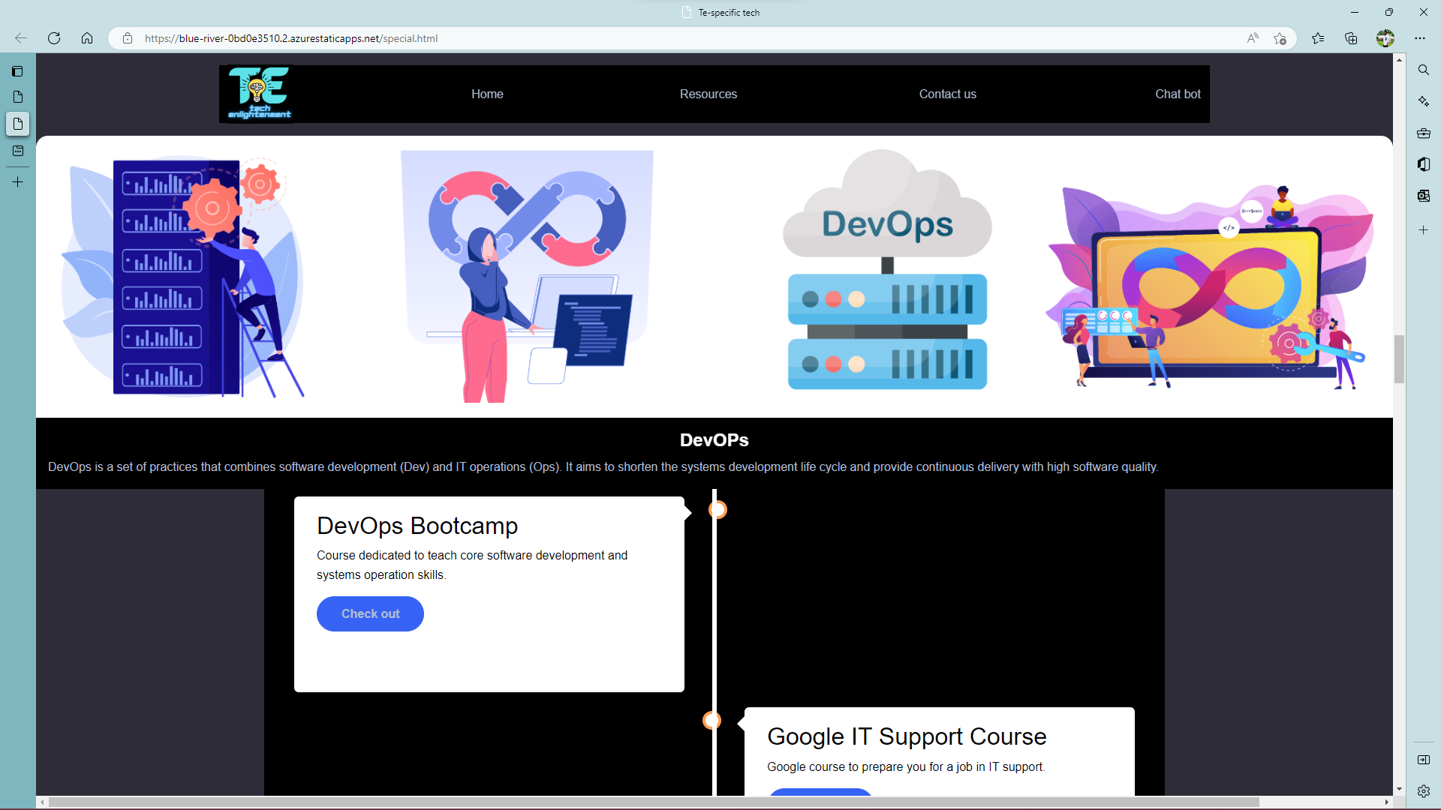Click the browser profile avatar
Viewport: 1441px width, 810px height.
pos(1385,38)
